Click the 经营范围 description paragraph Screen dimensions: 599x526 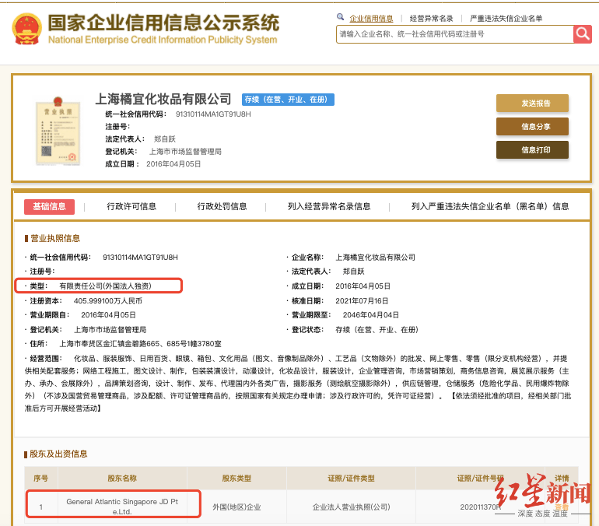click(x=298, y=384)
